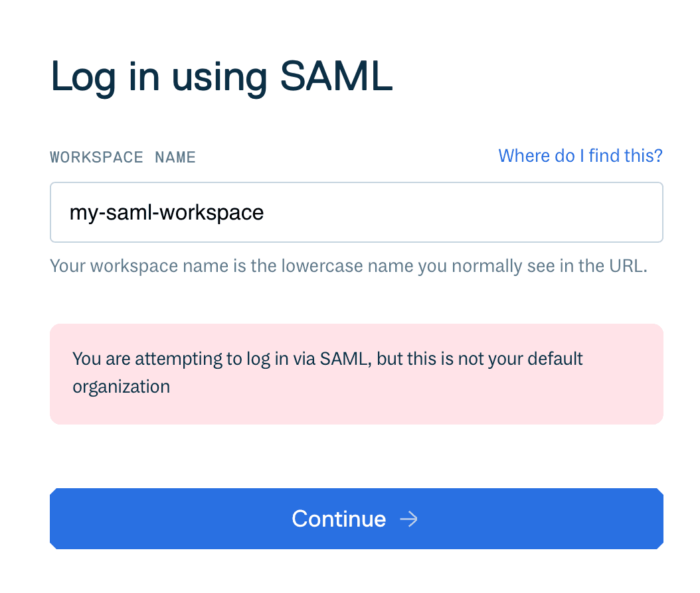
Task: Click the "my-saml-workspace" text in the field
Action: tap(167, 212)
